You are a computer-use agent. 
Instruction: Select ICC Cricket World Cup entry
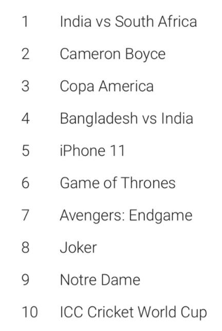coord(133,312)
